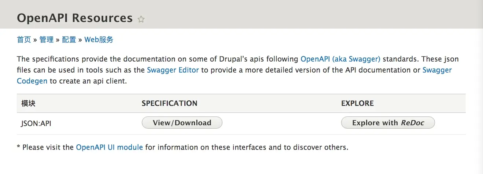Select the JSON:API table cell
The height and width of the screenshot is (174, 483).
pyautogui.click(x=36, y=123)
